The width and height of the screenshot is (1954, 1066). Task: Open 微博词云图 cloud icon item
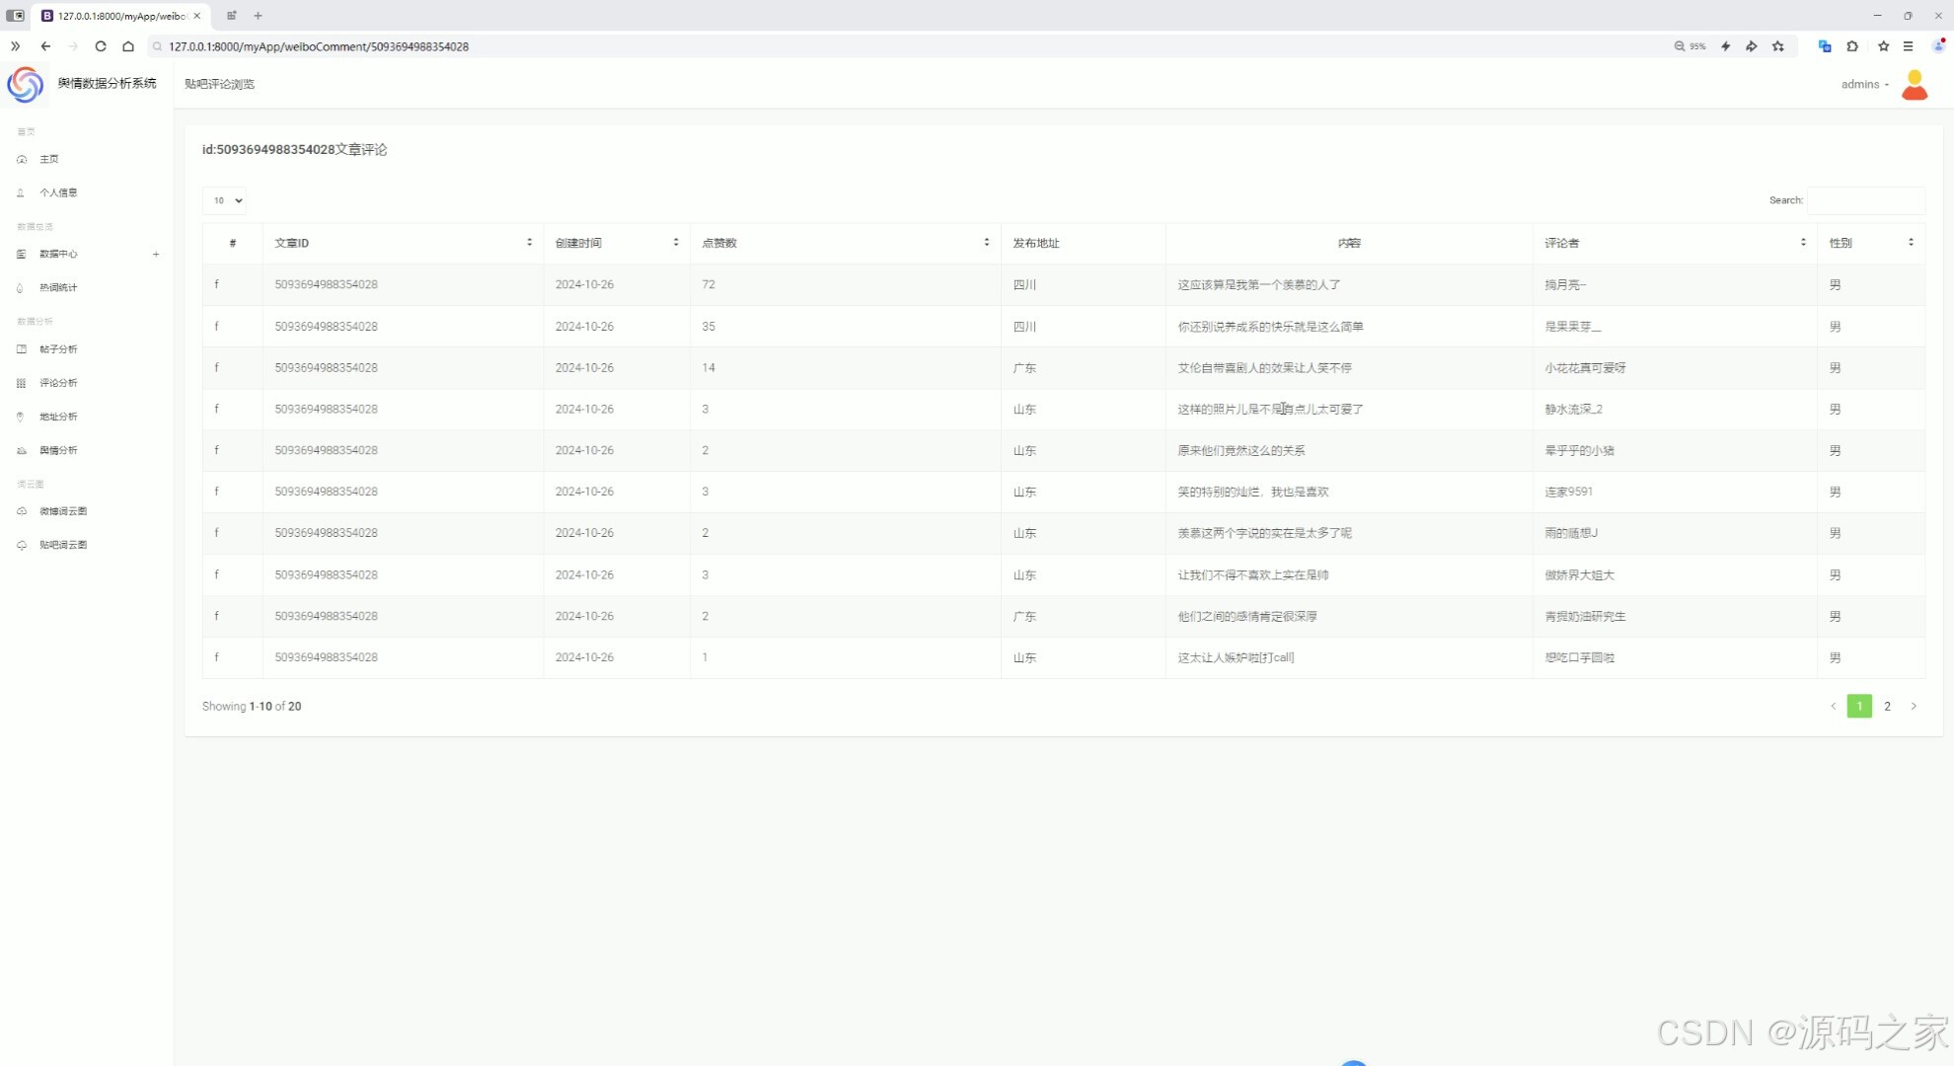coord(22,511)
